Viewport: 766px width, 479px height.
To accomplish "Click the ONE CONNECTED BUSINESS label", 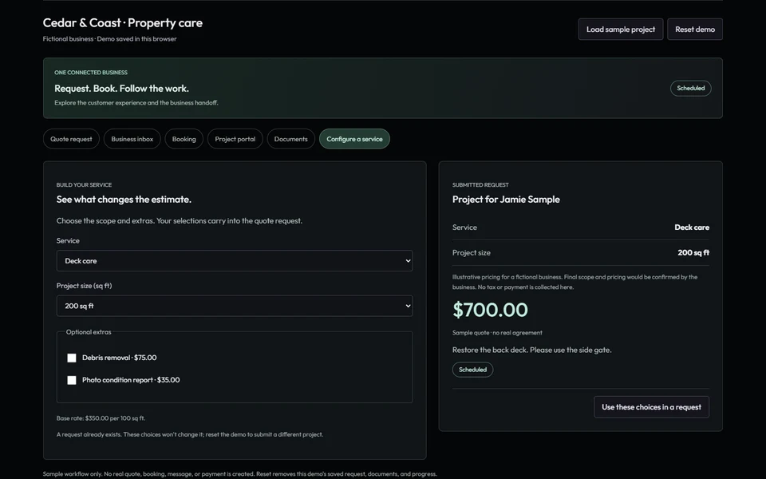I will pos(91,73).
